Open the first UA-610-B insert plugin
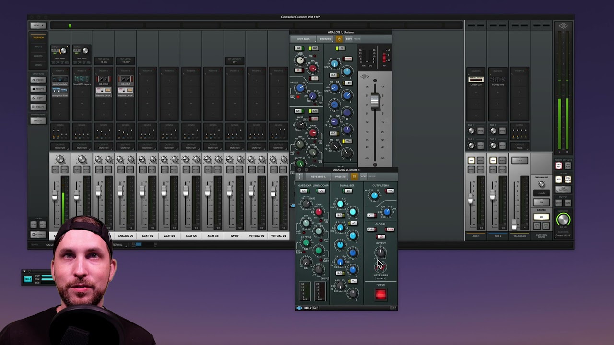 click(x=104, y=80)
